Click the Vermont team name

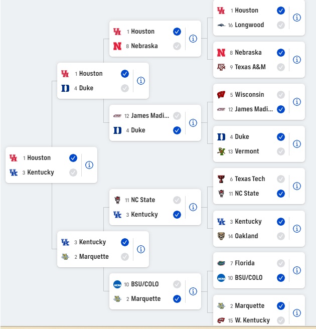(247, 151)
